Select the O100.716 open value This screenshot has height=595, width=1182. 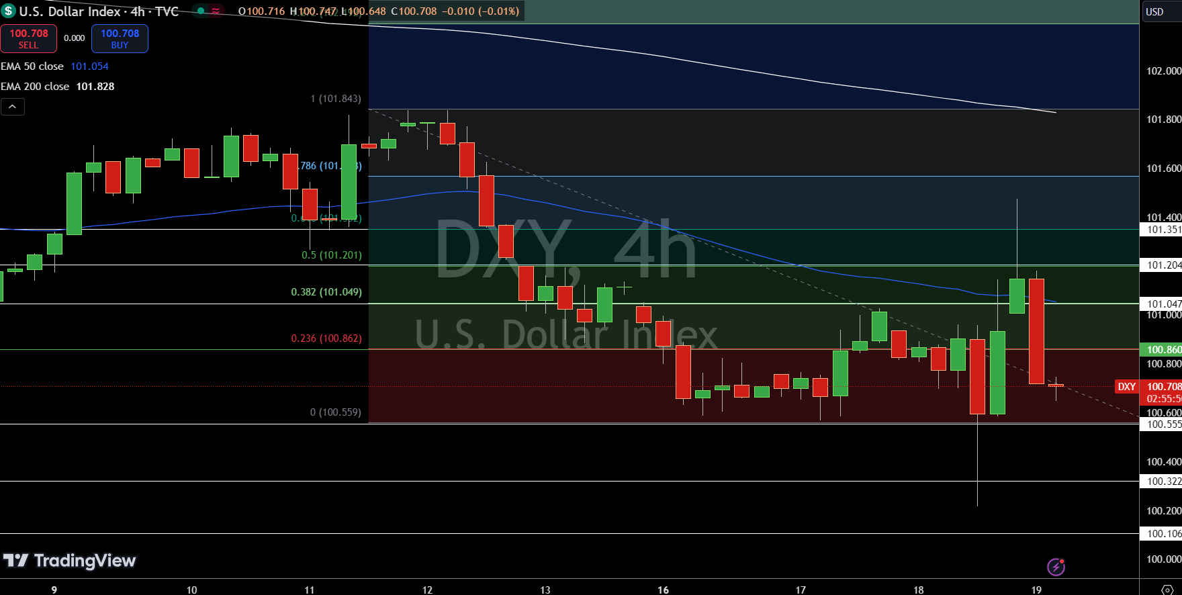(x=262, y=11)
